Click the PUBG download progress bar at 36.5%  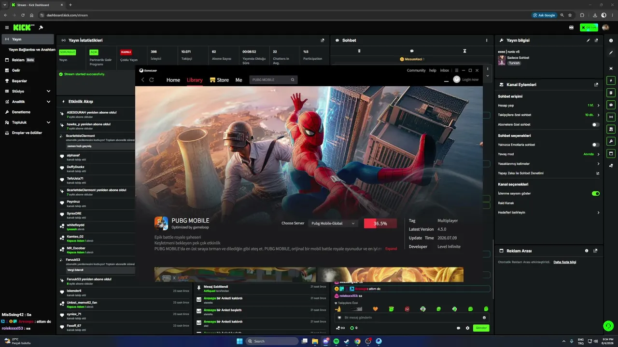point(380,224)
